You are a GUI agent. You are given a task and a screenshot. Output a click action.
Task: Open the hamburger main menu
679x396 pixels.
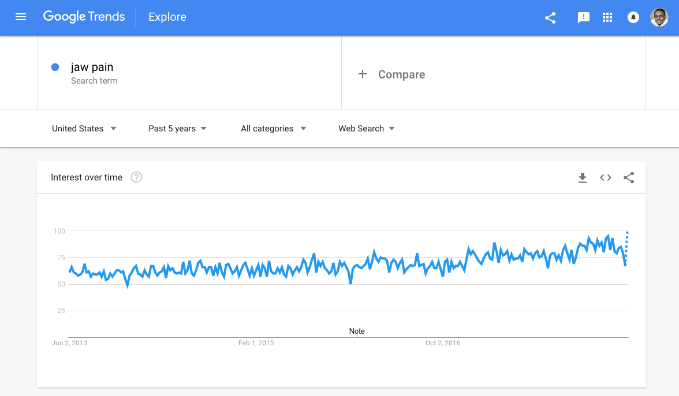[21, 17]
